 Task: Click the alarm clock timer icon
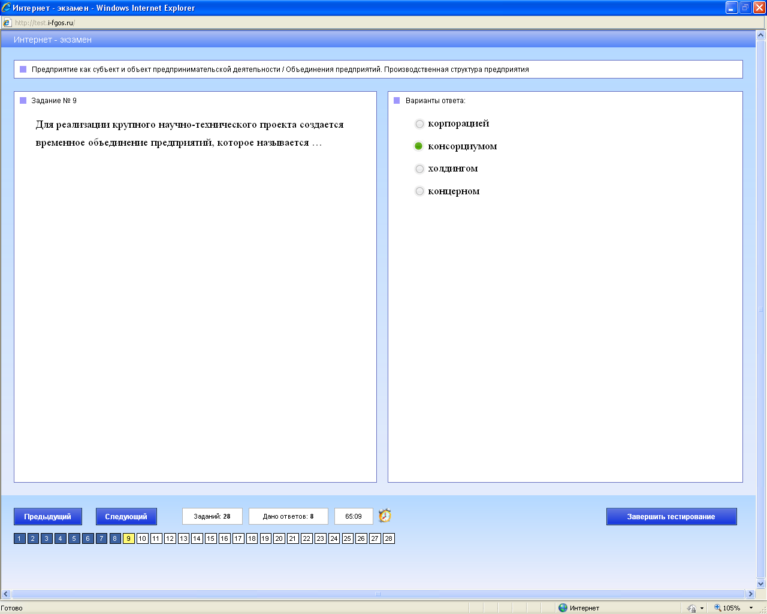(x=385, y=516)
